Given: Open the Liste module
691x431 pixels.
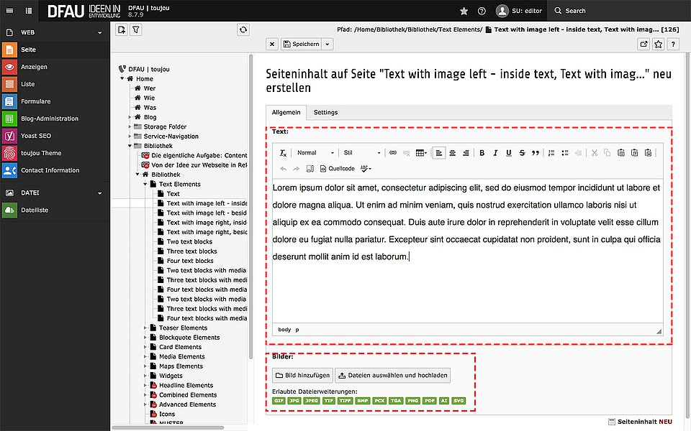Looking at the screenshot, I should [x=55, y=84].
